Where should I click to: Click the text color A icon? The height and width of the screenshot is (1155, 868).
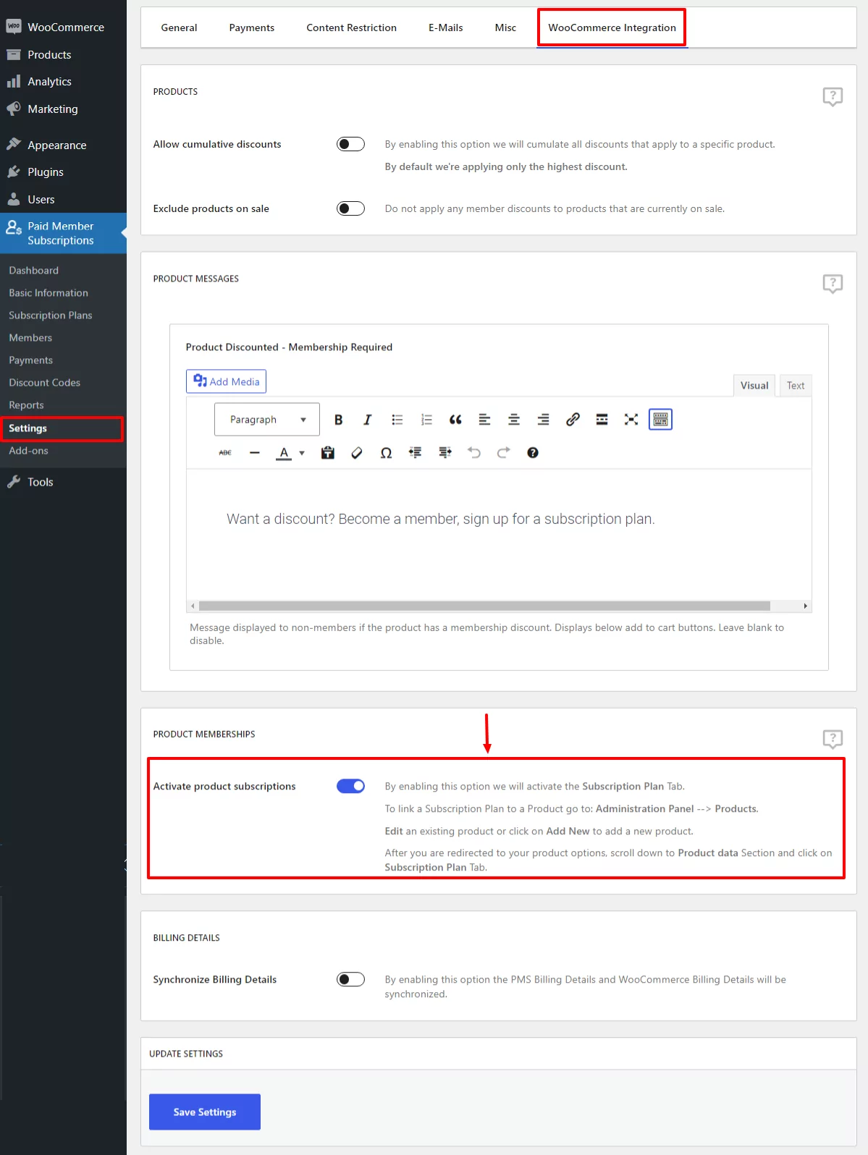tap(284, 453)
